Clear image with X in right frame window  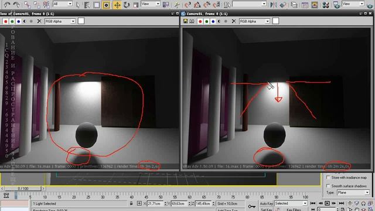tap(234, 21)
